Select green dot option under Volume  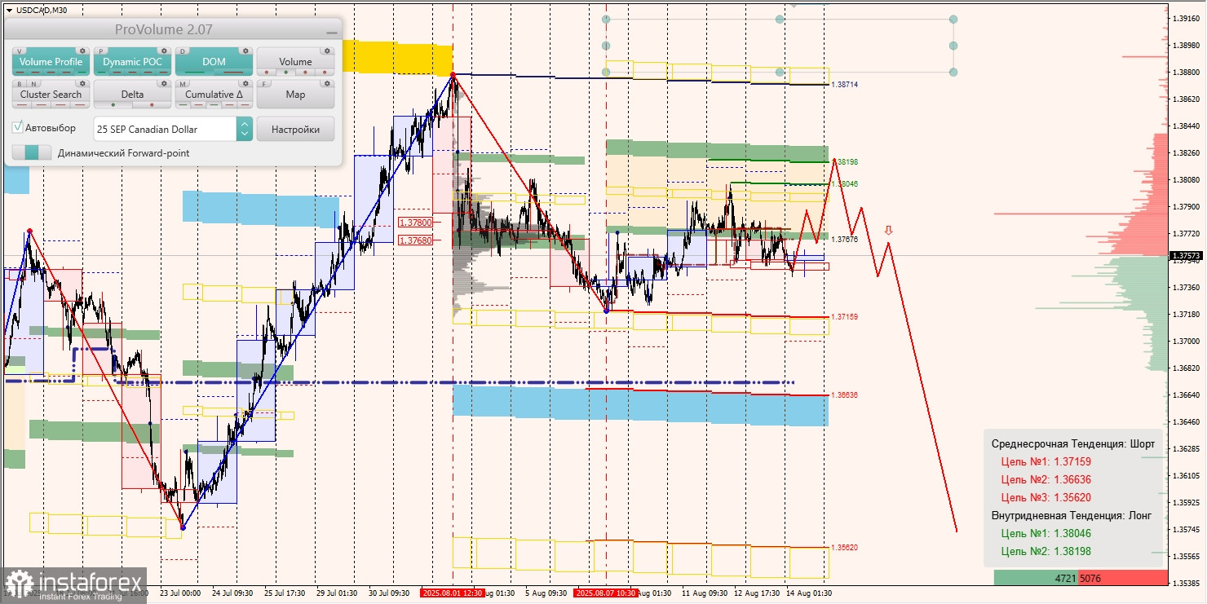tap(286, 73)
